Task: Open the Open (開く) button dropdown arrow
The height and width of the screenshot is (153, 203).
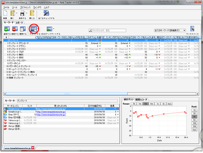Action: pos(17,13)
